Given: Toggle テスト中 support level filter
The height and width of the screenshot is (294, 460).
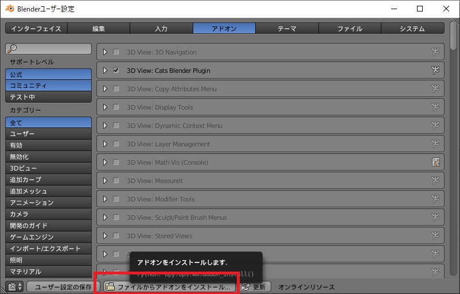Looking at the screenshot, I should 48,97.
